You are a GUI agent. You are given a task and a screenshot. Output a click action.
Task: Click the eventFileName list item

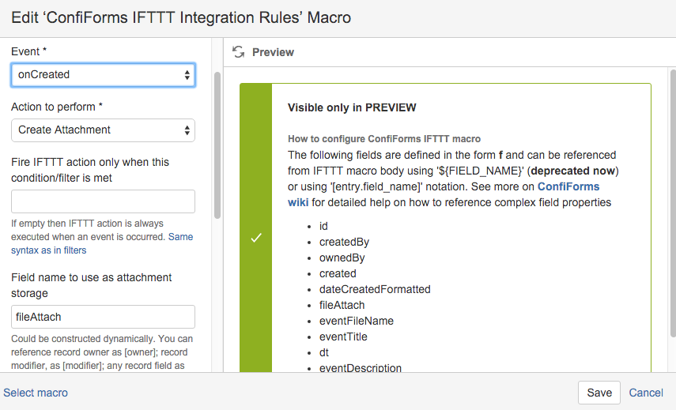pyautogui.click(x=356, y=322)
